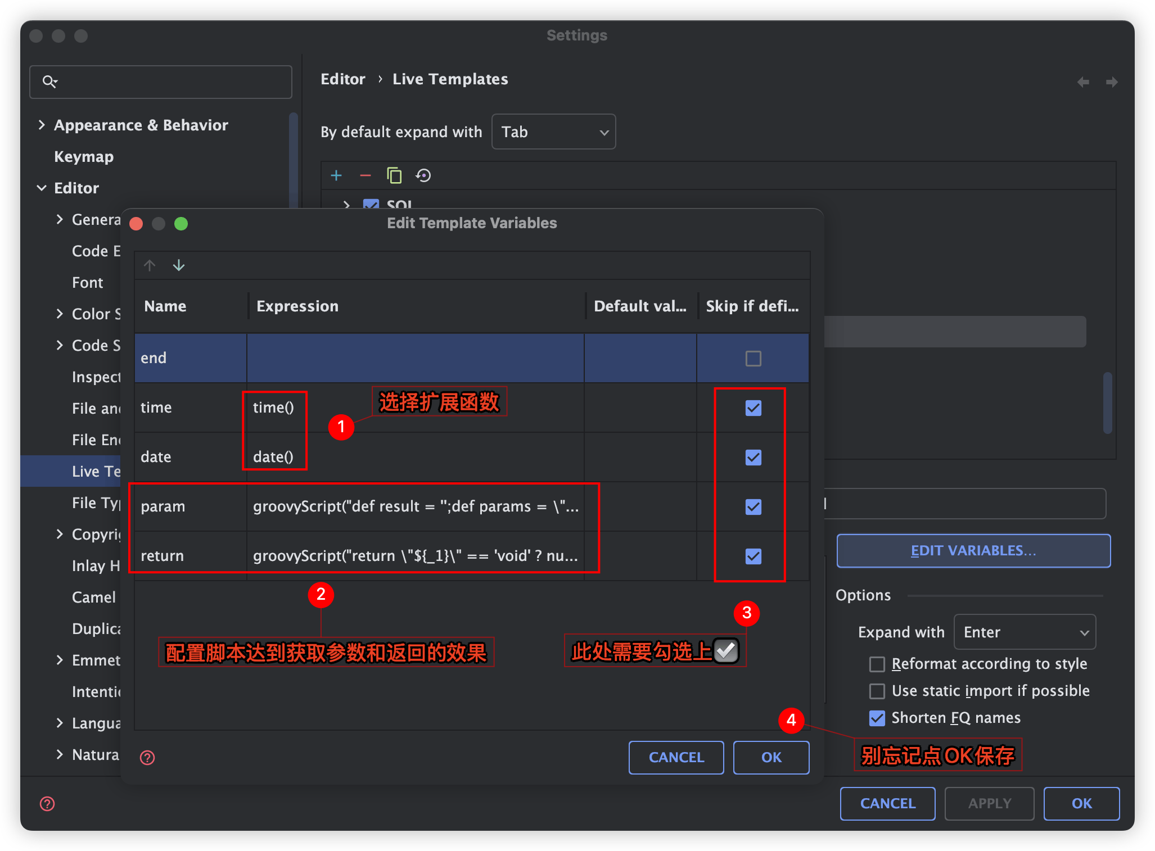Expand the Copyright tree node

pyautogui.click(x=60, y=534)
